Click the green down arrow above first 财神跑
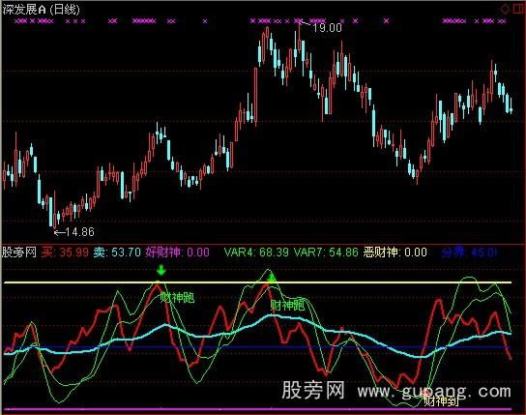The width and height of the screenshot is (526, 415). [x=161, y=270]
